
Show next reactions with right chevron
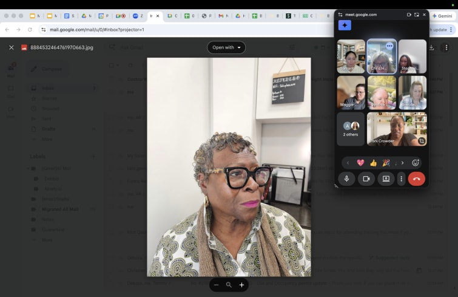[402, 163]
